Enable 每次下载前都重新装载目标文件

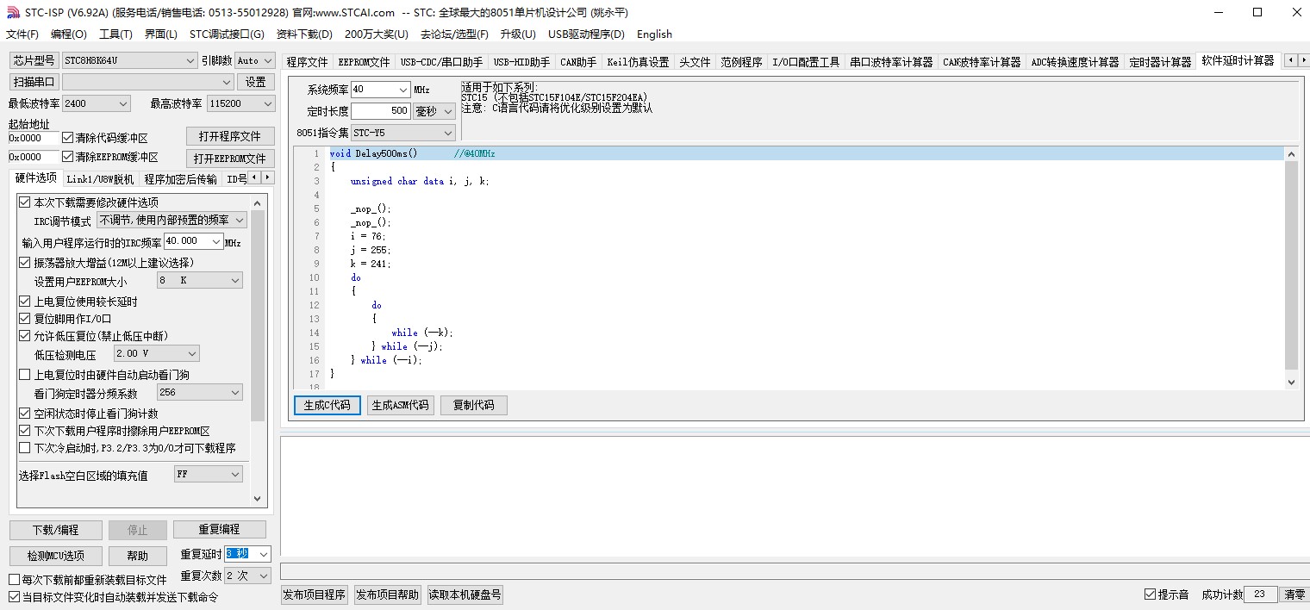coord(14,580)
